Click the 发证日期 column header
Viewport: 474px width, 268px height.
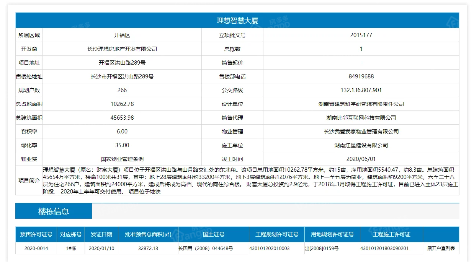pos(101,234)
